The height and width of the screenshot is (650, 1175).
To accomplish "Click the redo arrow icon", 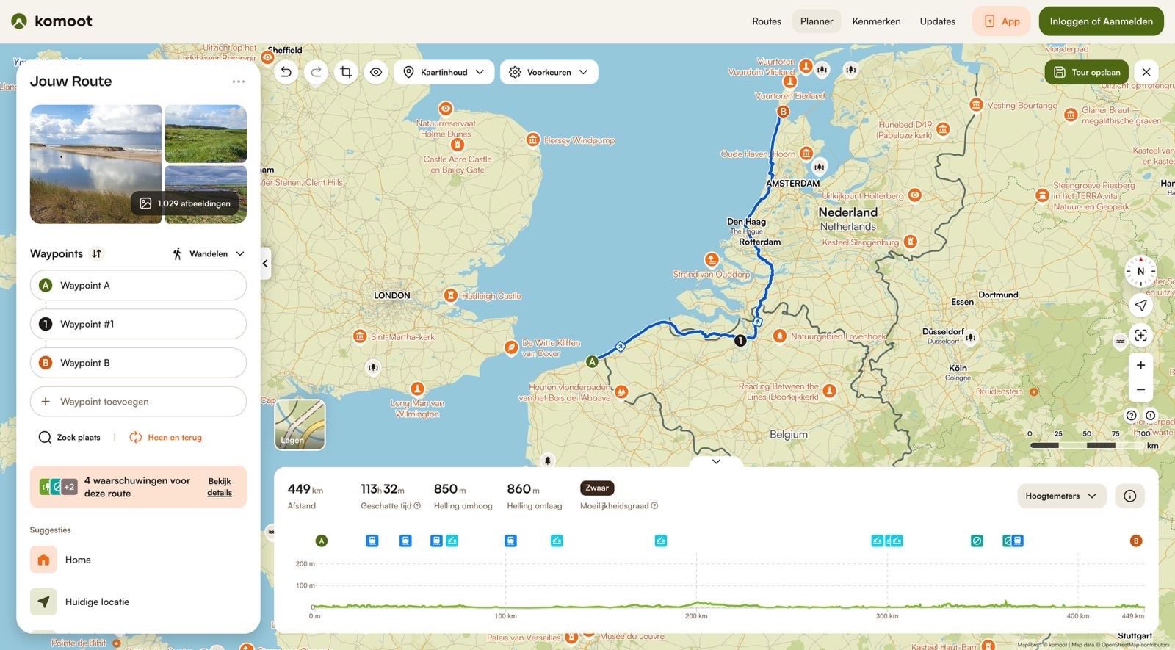I will (x=316, y=72).
